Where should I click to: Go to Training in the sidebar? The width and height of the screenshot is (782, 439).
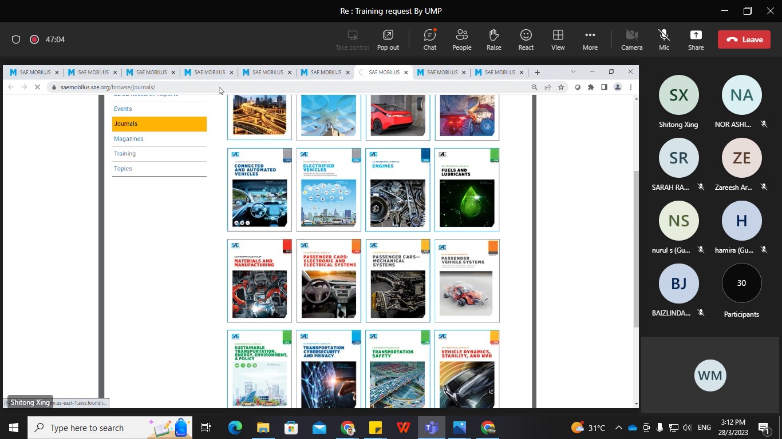coord(125,154)
